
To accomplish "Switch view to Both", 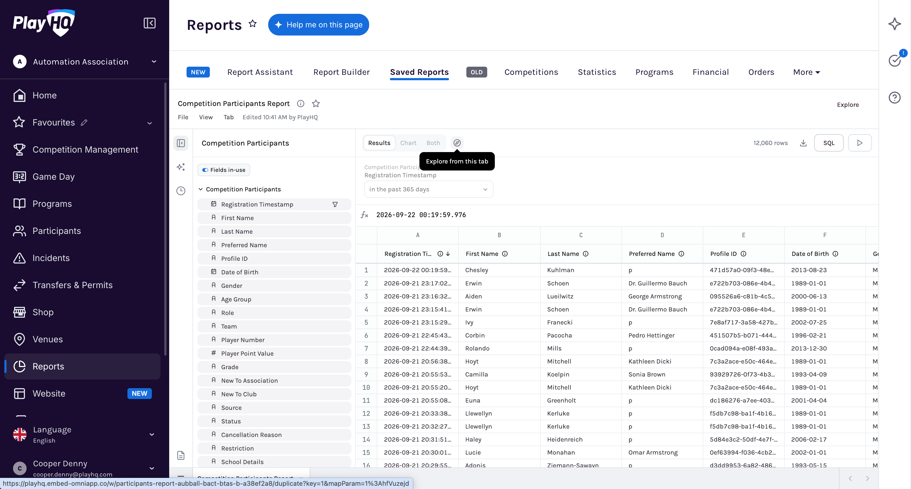I will pos(433,143).
